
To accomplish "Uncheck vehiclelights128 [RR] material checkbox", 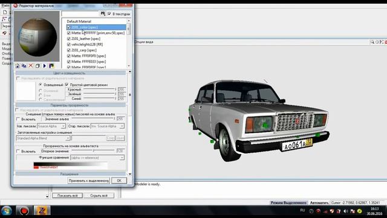I will 69,44.
